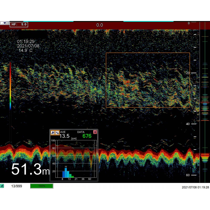This screenshot has width=210, height=210.
Task: Click the AVE 13.5 average value
Action: pos(64,136)
